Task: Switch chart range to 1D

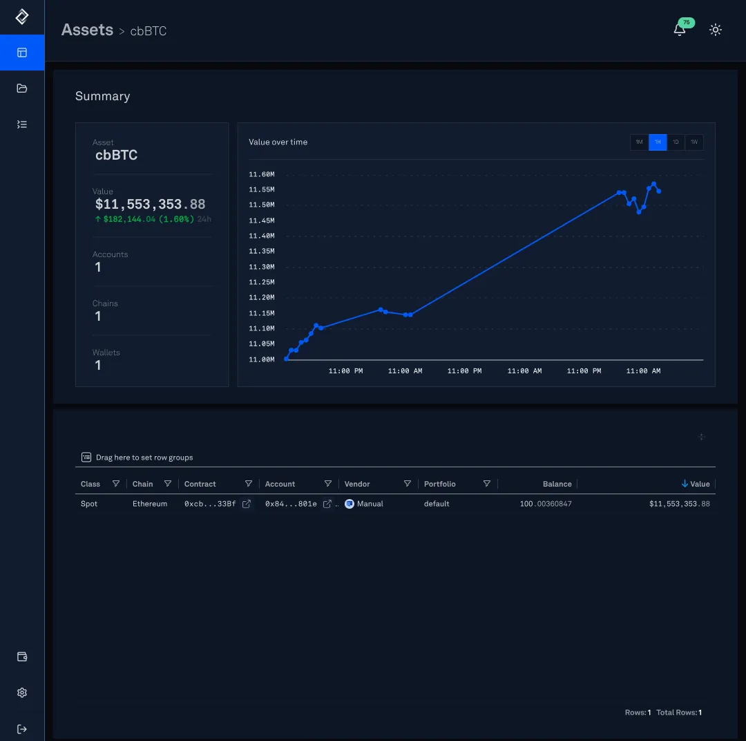Action: point(676,142)
